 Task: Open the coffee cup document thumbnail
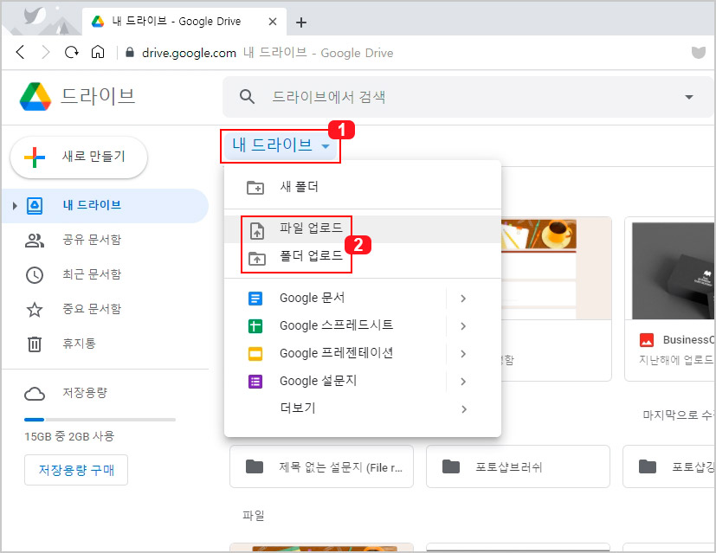pyautogui.click(x=539, y=269)
